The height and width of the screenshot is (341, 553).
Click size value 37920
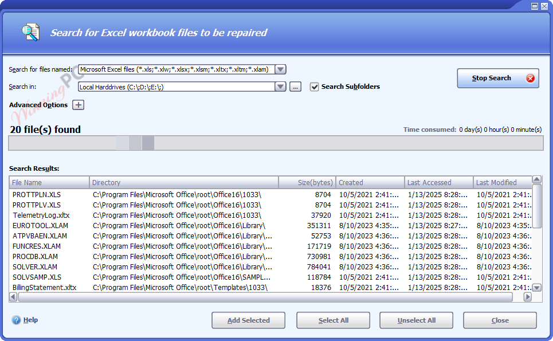coord(321,215)
